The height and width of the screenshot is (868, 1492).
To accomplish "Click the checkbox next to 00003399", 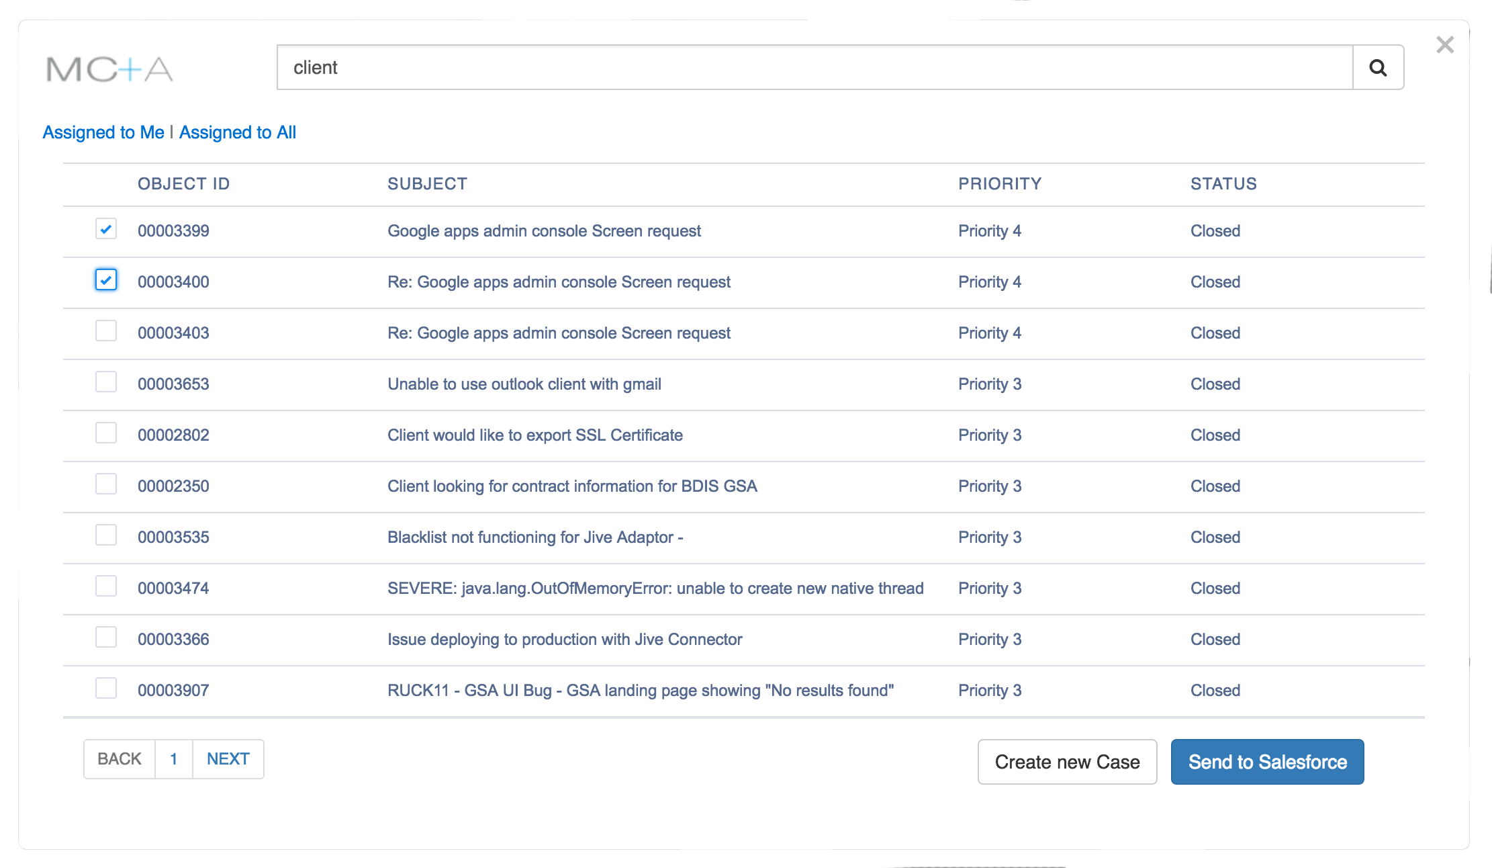I will 106,228.
